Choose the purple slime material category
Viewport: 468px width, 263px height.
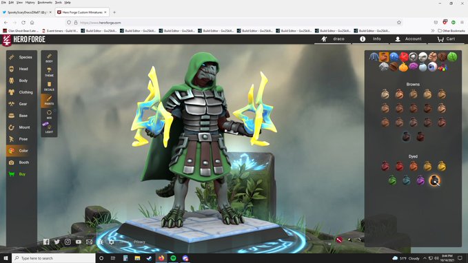click(x=413, y=67)
